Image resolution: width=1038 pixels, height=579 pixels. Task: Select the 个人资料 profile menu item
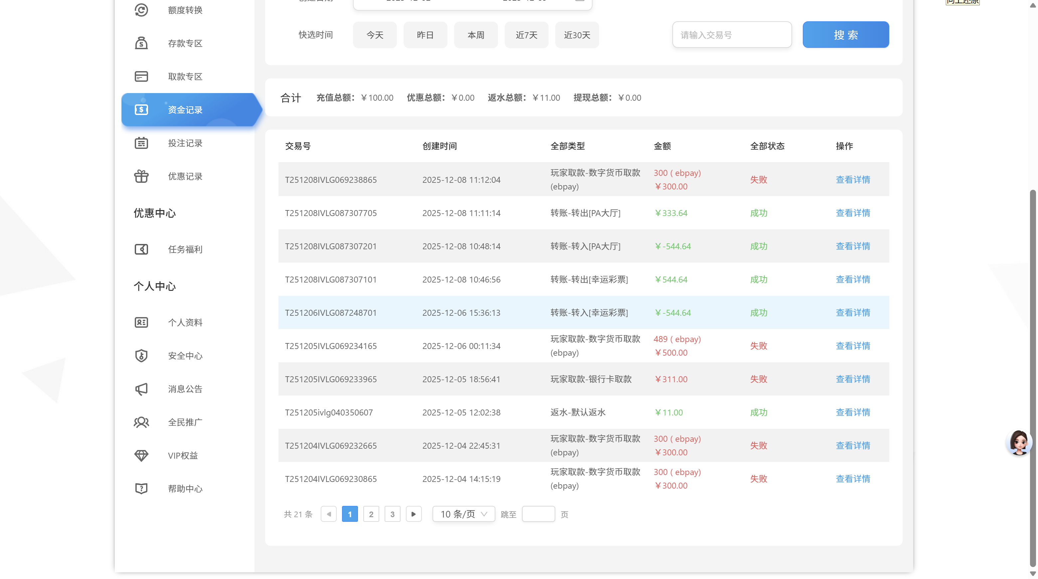pyautogui.click(x=141, y=322)
